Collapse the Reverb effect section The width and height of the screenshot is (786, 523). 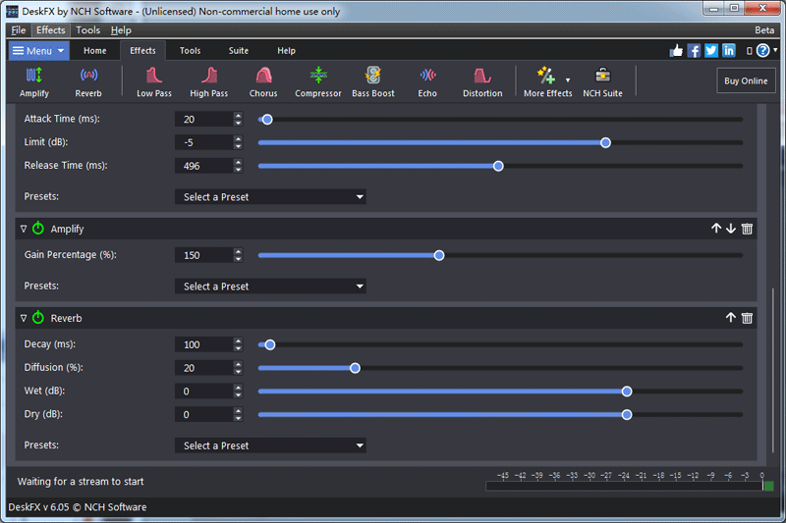24,318
